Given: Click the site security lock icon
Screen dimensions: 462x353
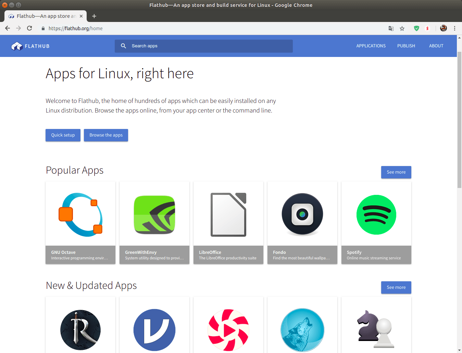Looking at the screenshot, I should (x=43, y=28).
